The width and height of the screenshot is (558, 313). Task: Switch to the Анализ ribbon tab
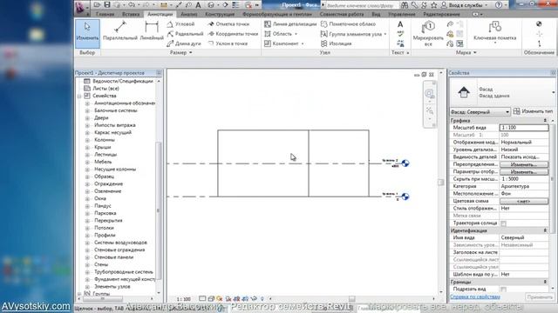189,14
